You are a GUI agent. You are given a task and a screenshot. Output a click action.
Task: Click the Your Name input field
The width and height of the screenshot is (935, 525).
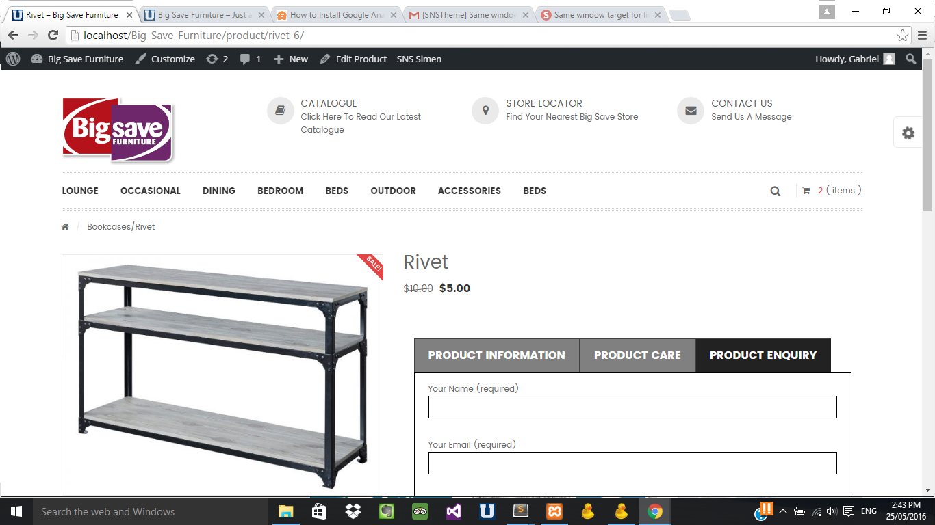[632, 407]
